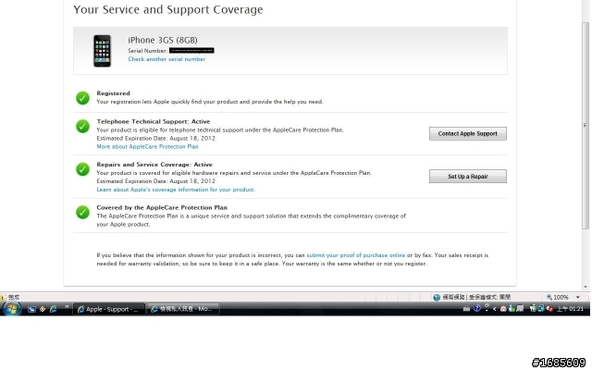Click the Covered by the AppleCare Protection Plan heading
The image size is (592, 370).
tap(162, 207)
